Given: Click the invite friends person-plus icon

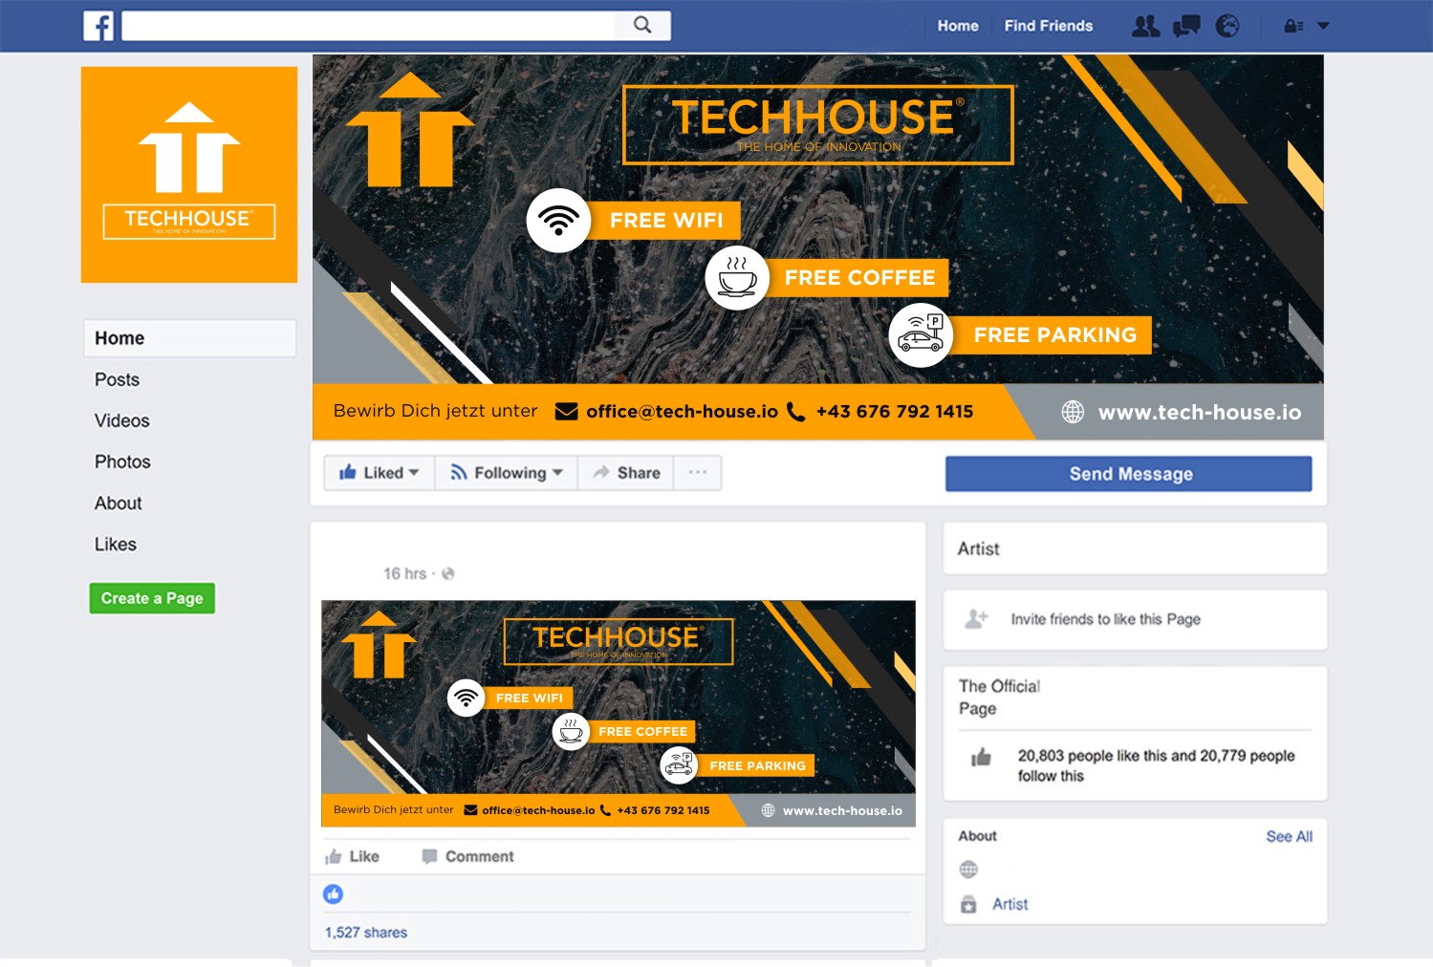Looking at the screenshot, I should coord(976,619).
